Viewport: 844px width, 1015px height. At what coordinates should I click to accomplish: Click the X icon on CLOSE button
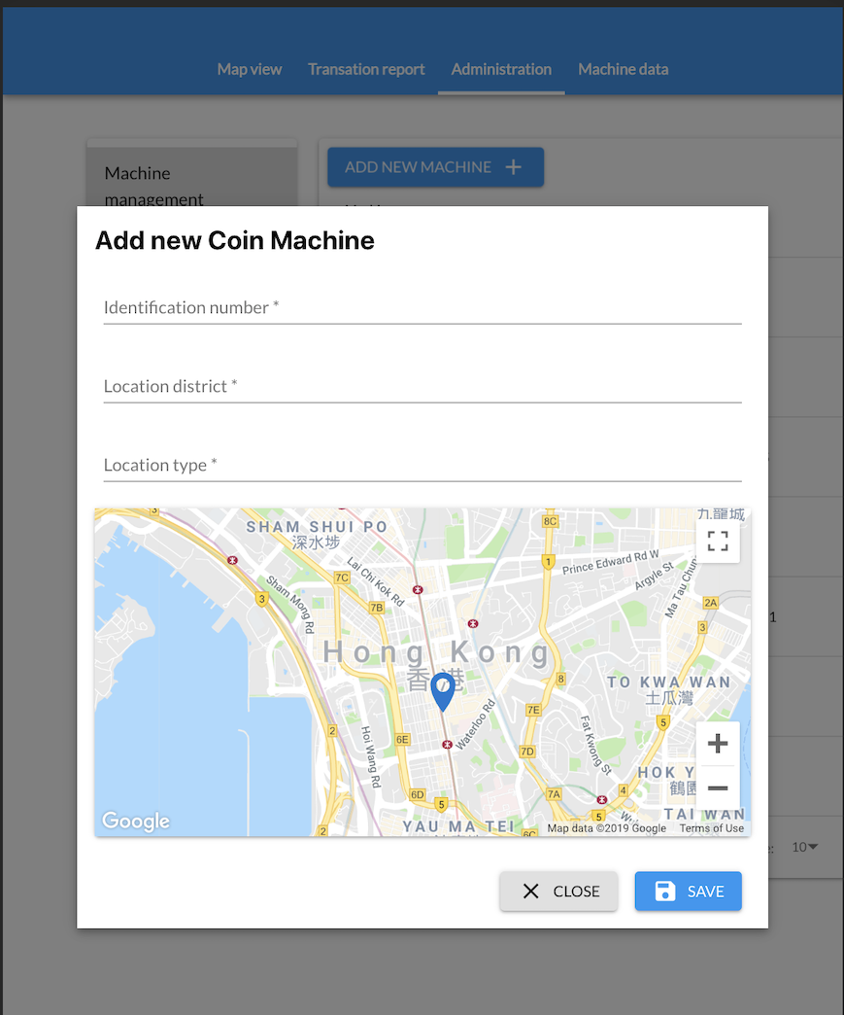pos(533,891)
